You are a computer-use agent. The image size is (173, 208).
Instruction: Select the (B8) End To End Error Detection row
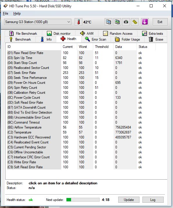pos(81,112)
